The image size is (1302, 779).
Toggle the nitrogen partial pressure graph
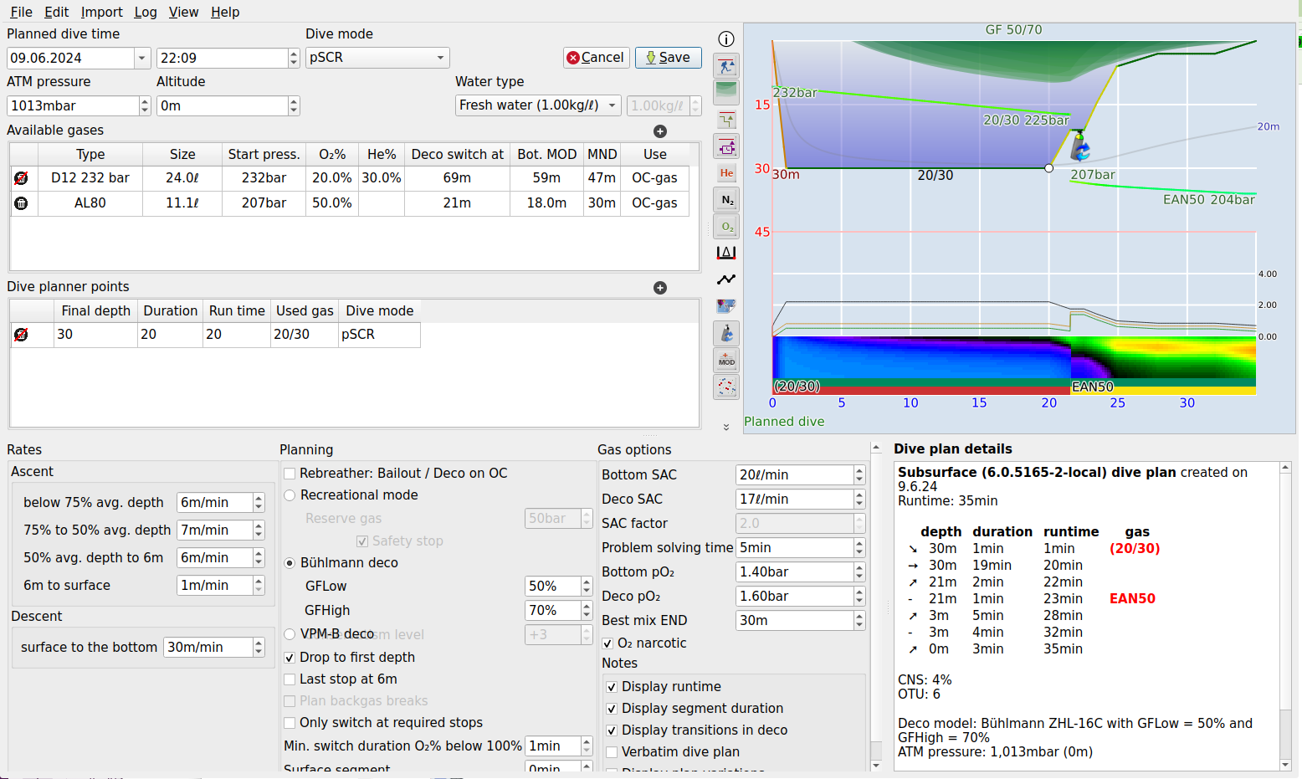[x=725, y=199]
